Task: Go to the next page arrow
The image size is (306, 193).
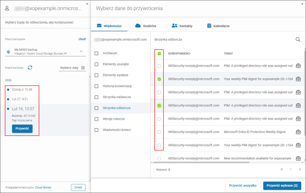Action: [x=300, y=169]
